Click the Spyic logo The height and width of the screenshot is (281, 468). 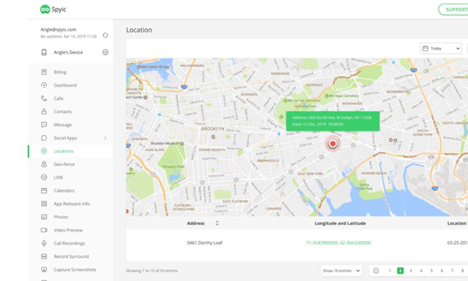[53, 9]
